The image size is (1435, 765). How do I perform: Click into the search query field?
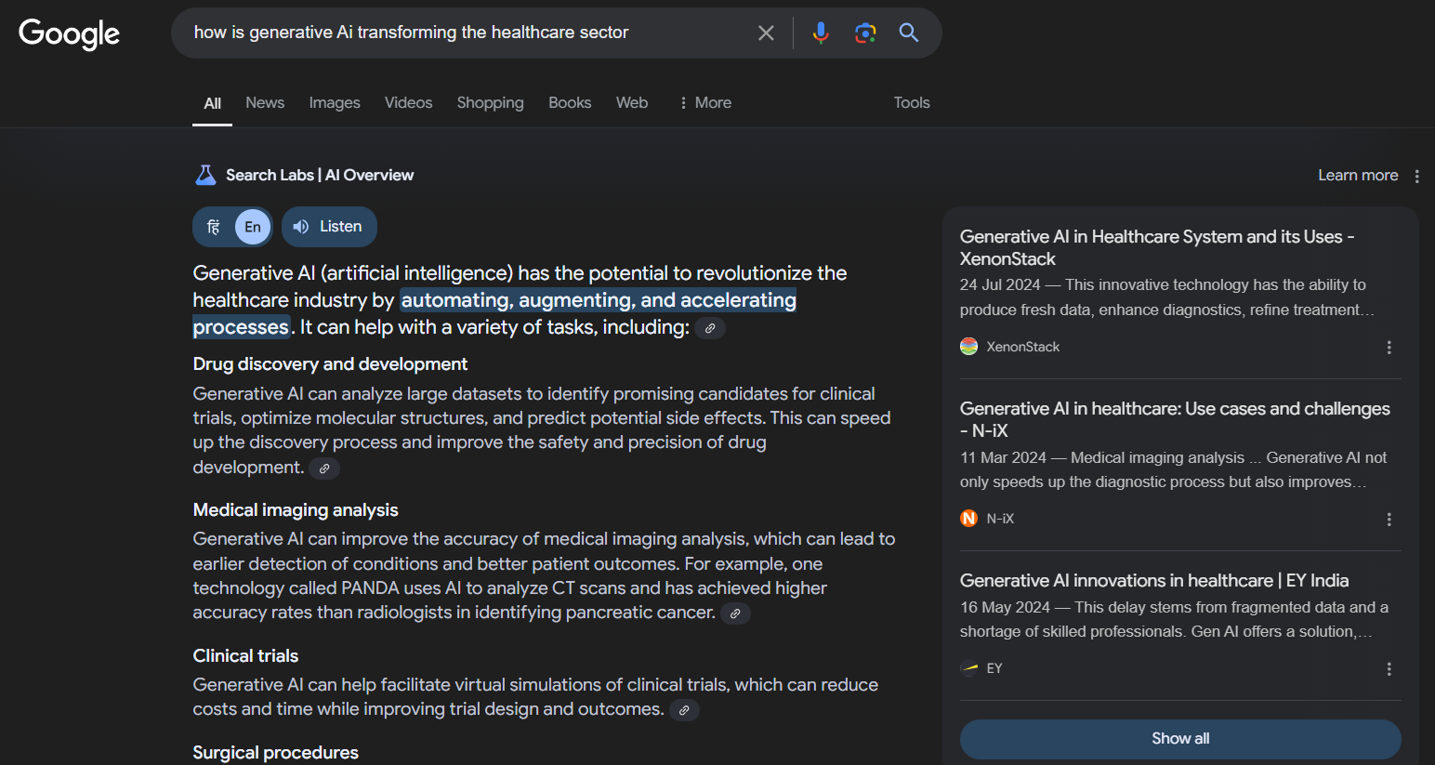[x=465, y=33]
